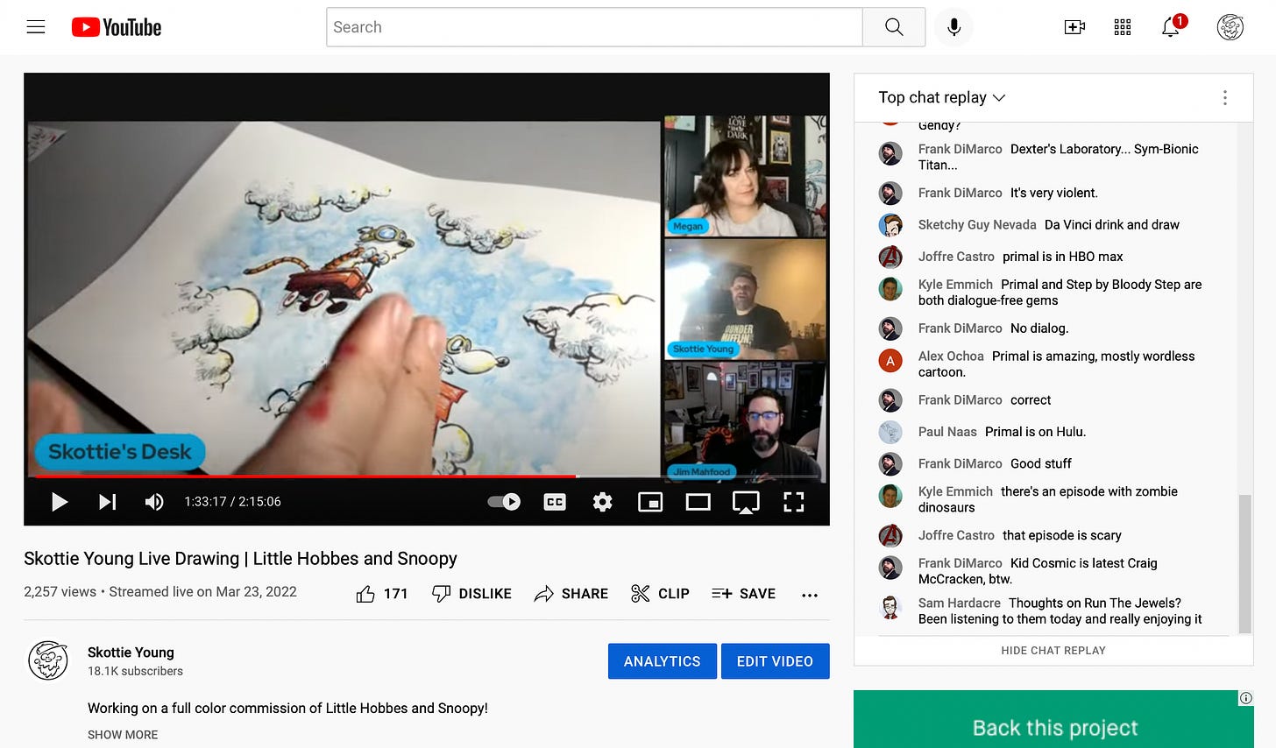The width and height of the screenshot is (1276, 748).
Task: Click Back this project ad
Action: (x=1053, y=720)
